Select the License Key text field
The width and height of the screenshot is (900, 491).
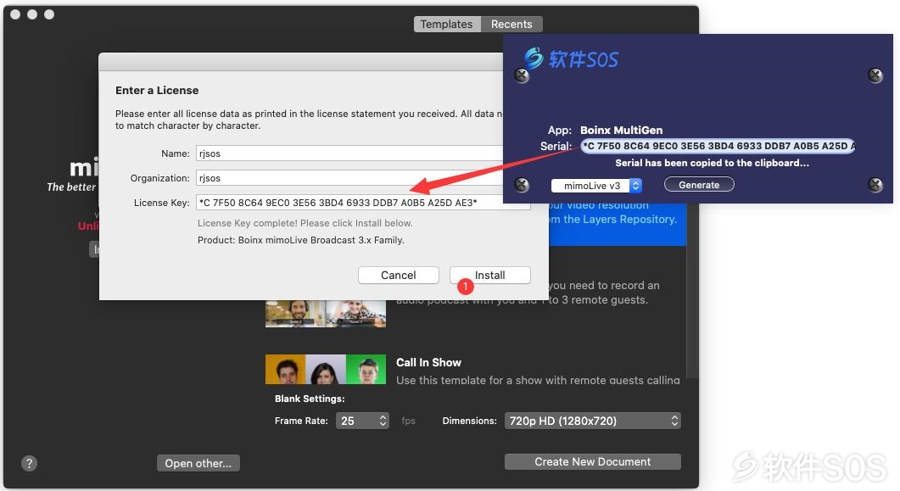[363, 203]
